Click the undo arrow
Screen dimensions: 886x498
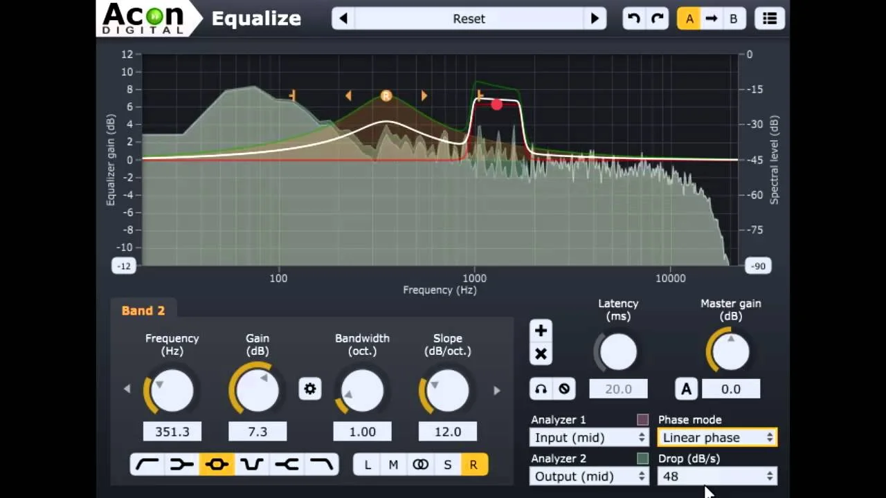[x=634, y=19]
